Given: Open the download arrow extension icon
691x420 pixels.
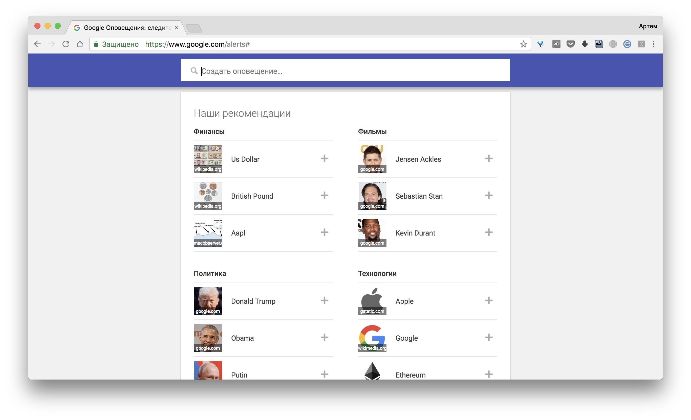Looking at the screenshot, I should click(x=585, y=44).
